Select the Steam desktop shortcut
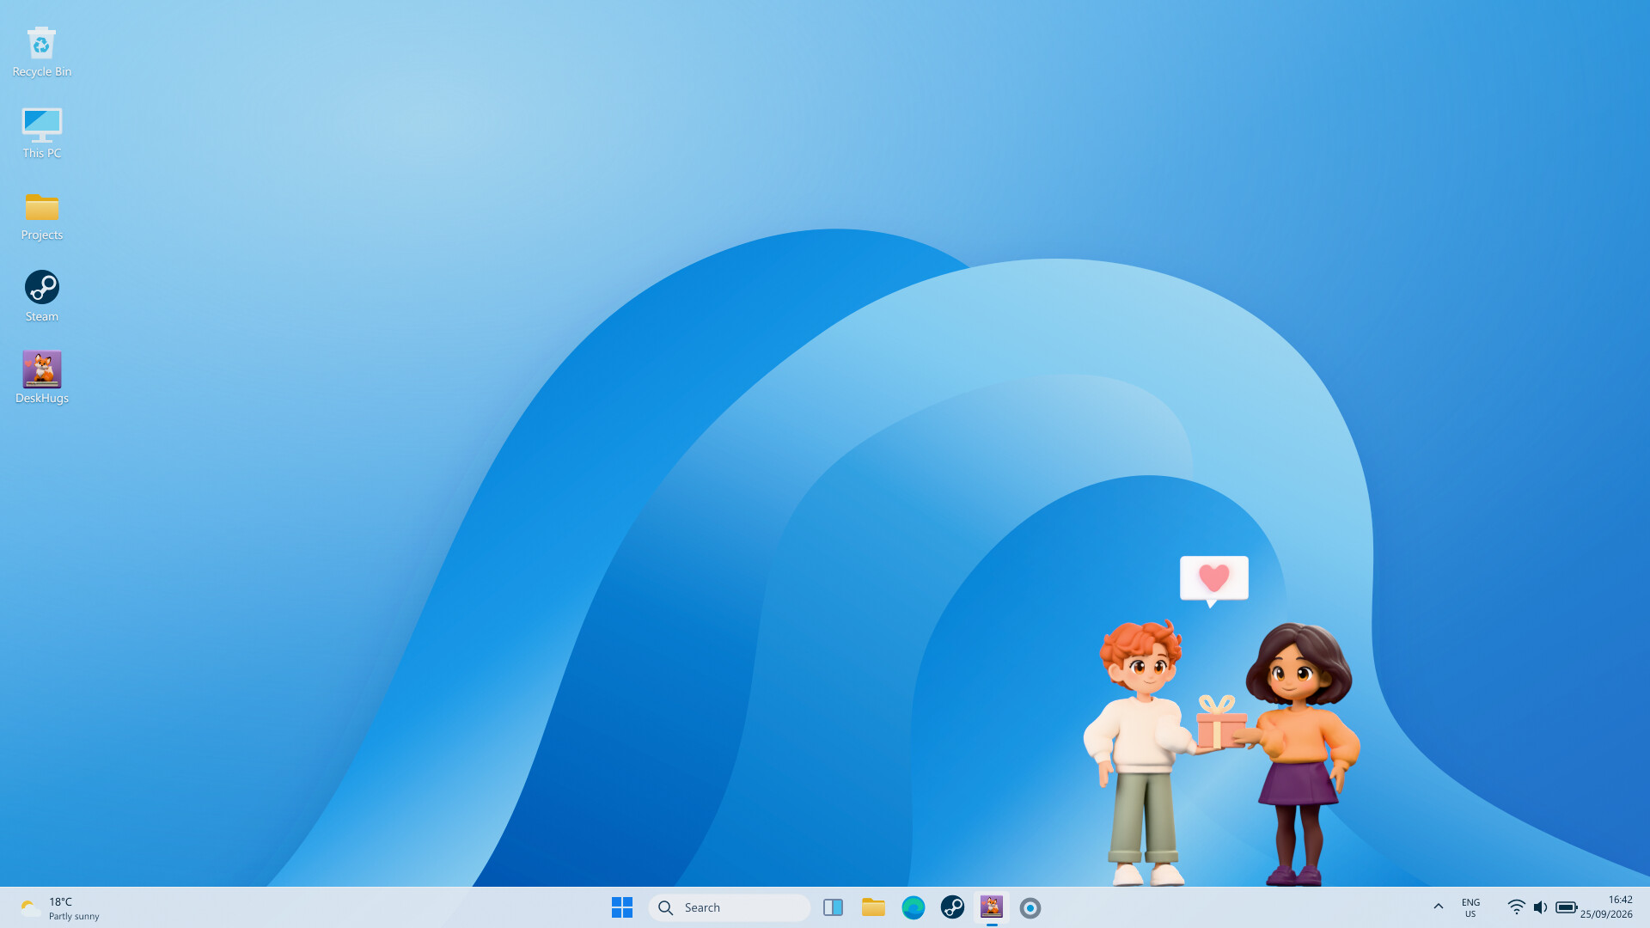Image resolution: width=1650 pixels, height=928 pixels. [41, 296]
